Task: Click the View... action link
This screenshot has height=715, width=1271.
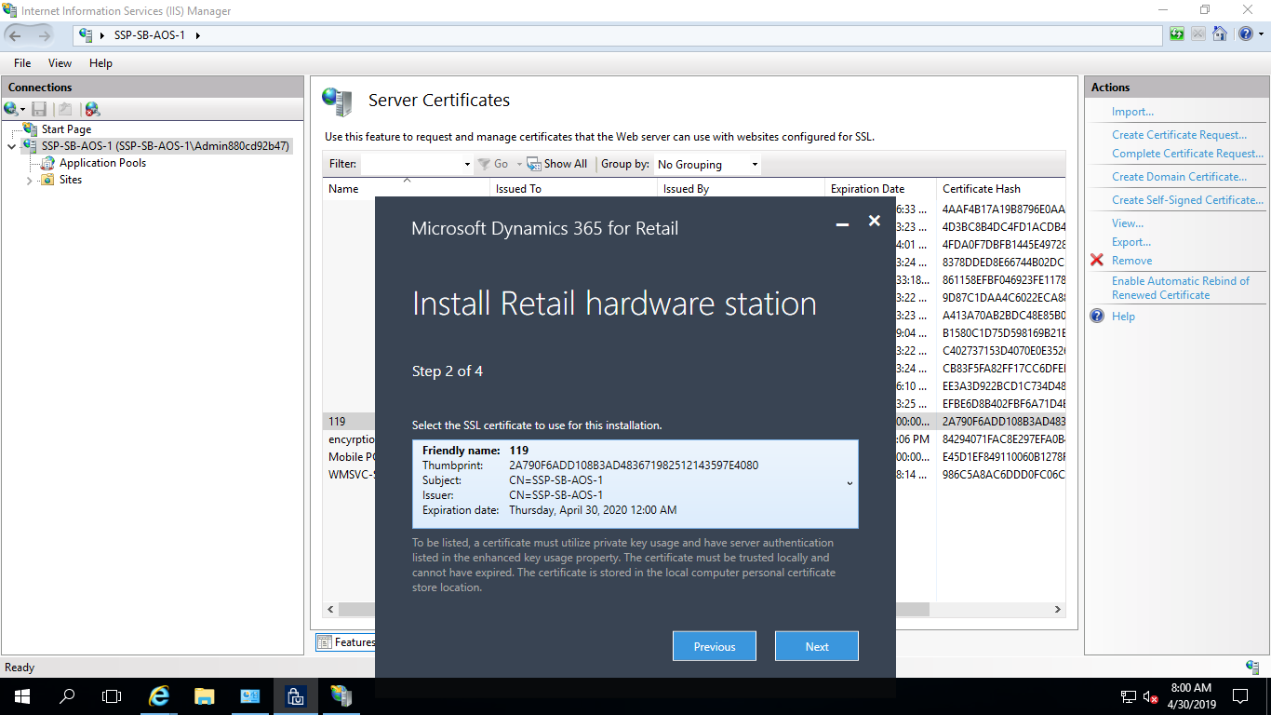Action: coord(1128,223)
